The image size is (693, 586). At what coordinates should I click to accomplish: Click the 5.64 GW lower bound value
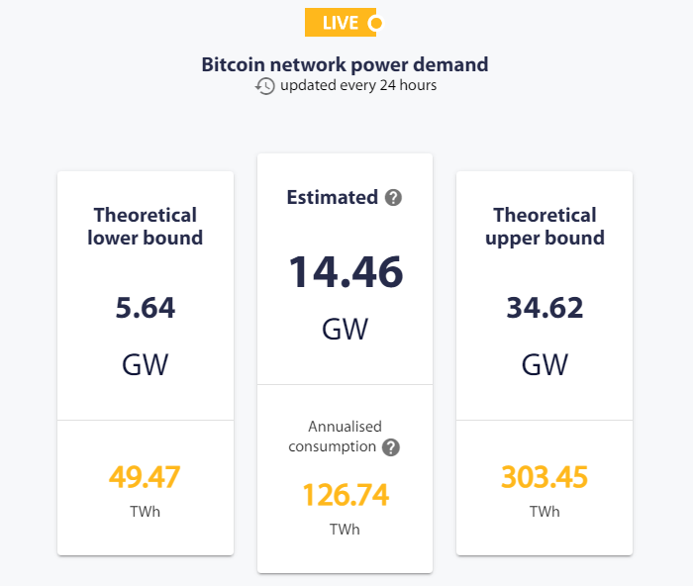[146, 308]
